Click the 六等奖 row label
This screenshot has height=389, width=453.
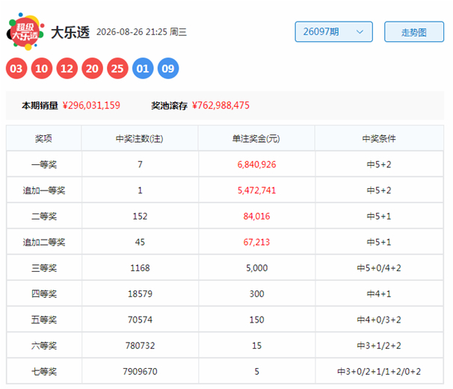pos(44,346)
